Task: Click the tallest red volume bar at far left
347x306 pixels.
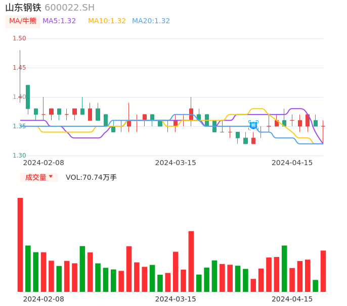Action: coord(20,245)
